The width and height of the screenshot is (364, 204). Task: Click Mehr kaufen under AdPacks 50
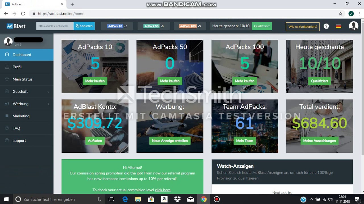point(170,81)
